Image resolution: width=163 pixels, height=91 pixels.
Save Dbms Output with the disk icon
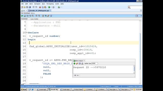(x=79, y=63)
